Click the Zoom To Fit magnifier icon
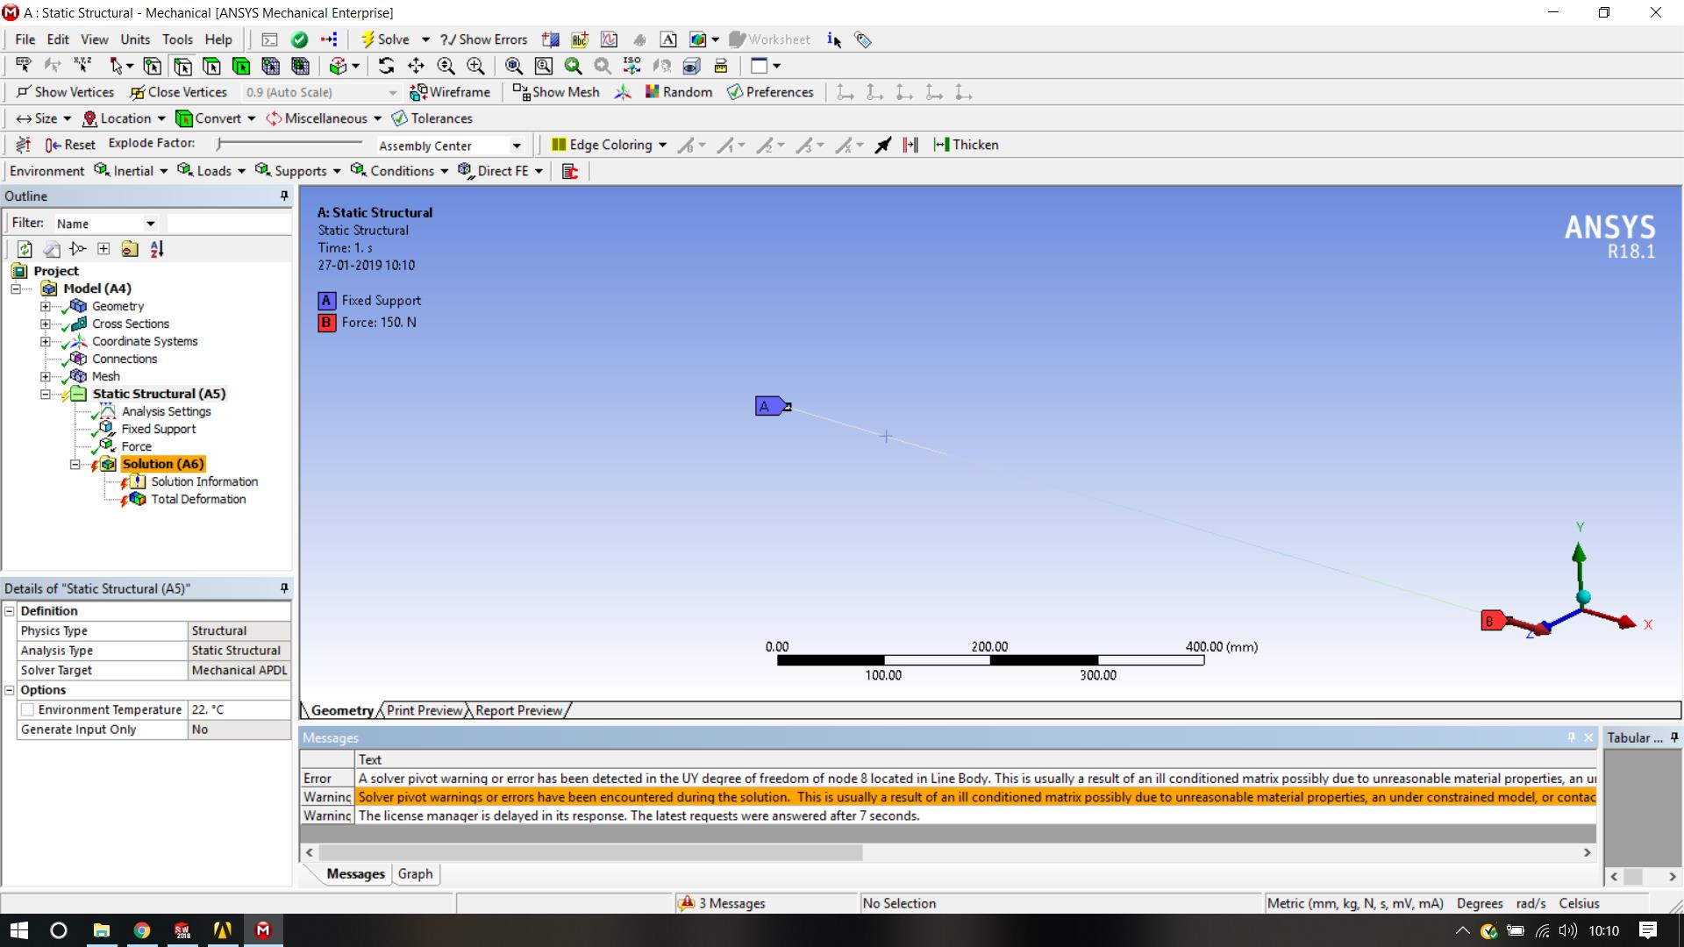The height and width of the screenshot is (947, 1684). [x=513, y=66]
